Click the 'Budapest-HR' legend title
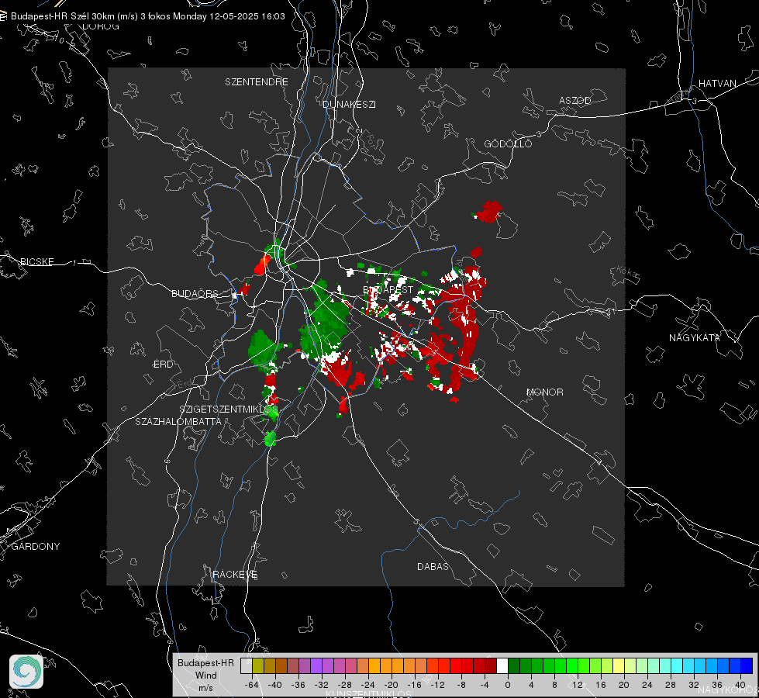The width and height of the screenshot is (759, 698). (205, 662)
